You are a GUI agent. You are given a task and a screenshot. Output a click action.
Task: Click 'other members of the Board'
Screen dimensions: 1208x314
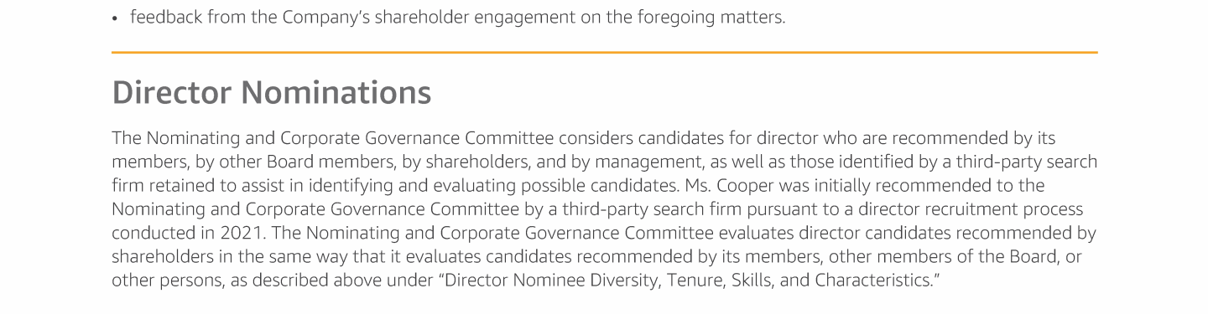[x=945, y=256]
